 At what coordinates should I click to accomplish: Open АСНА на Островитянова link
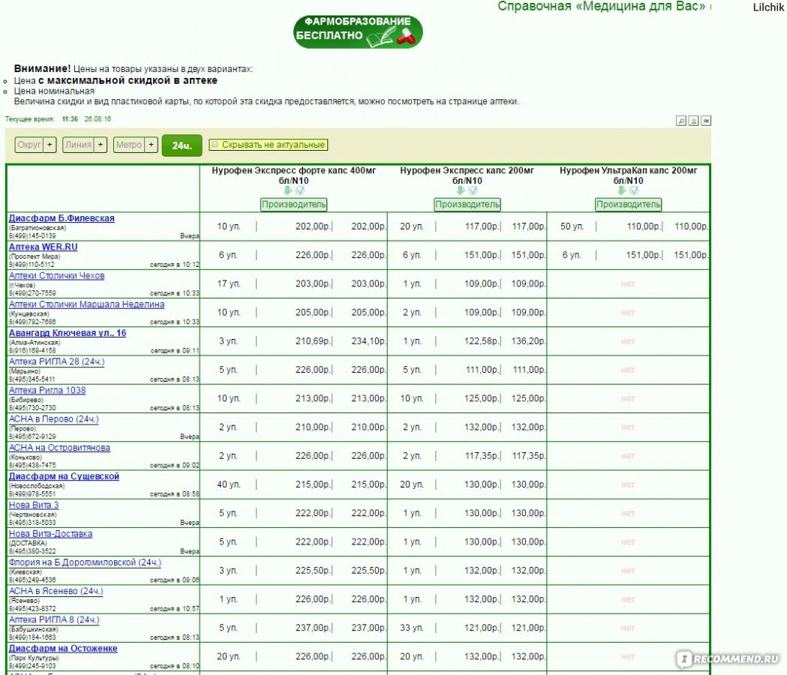tap(59, 447)
